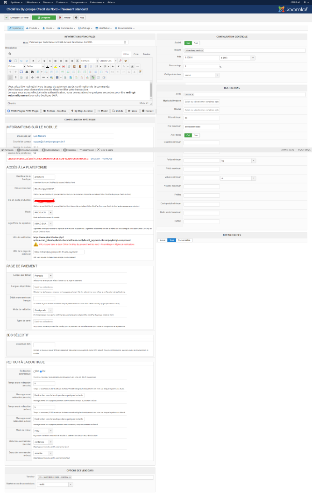Click the Print icon in editor toolbar
The width and height of the screenshot is (312, 504).
27,72
